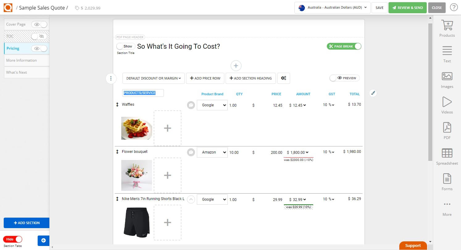Open the style brush tool beside the page
Screen dimensions: 461x250
(x=373, y=93)
